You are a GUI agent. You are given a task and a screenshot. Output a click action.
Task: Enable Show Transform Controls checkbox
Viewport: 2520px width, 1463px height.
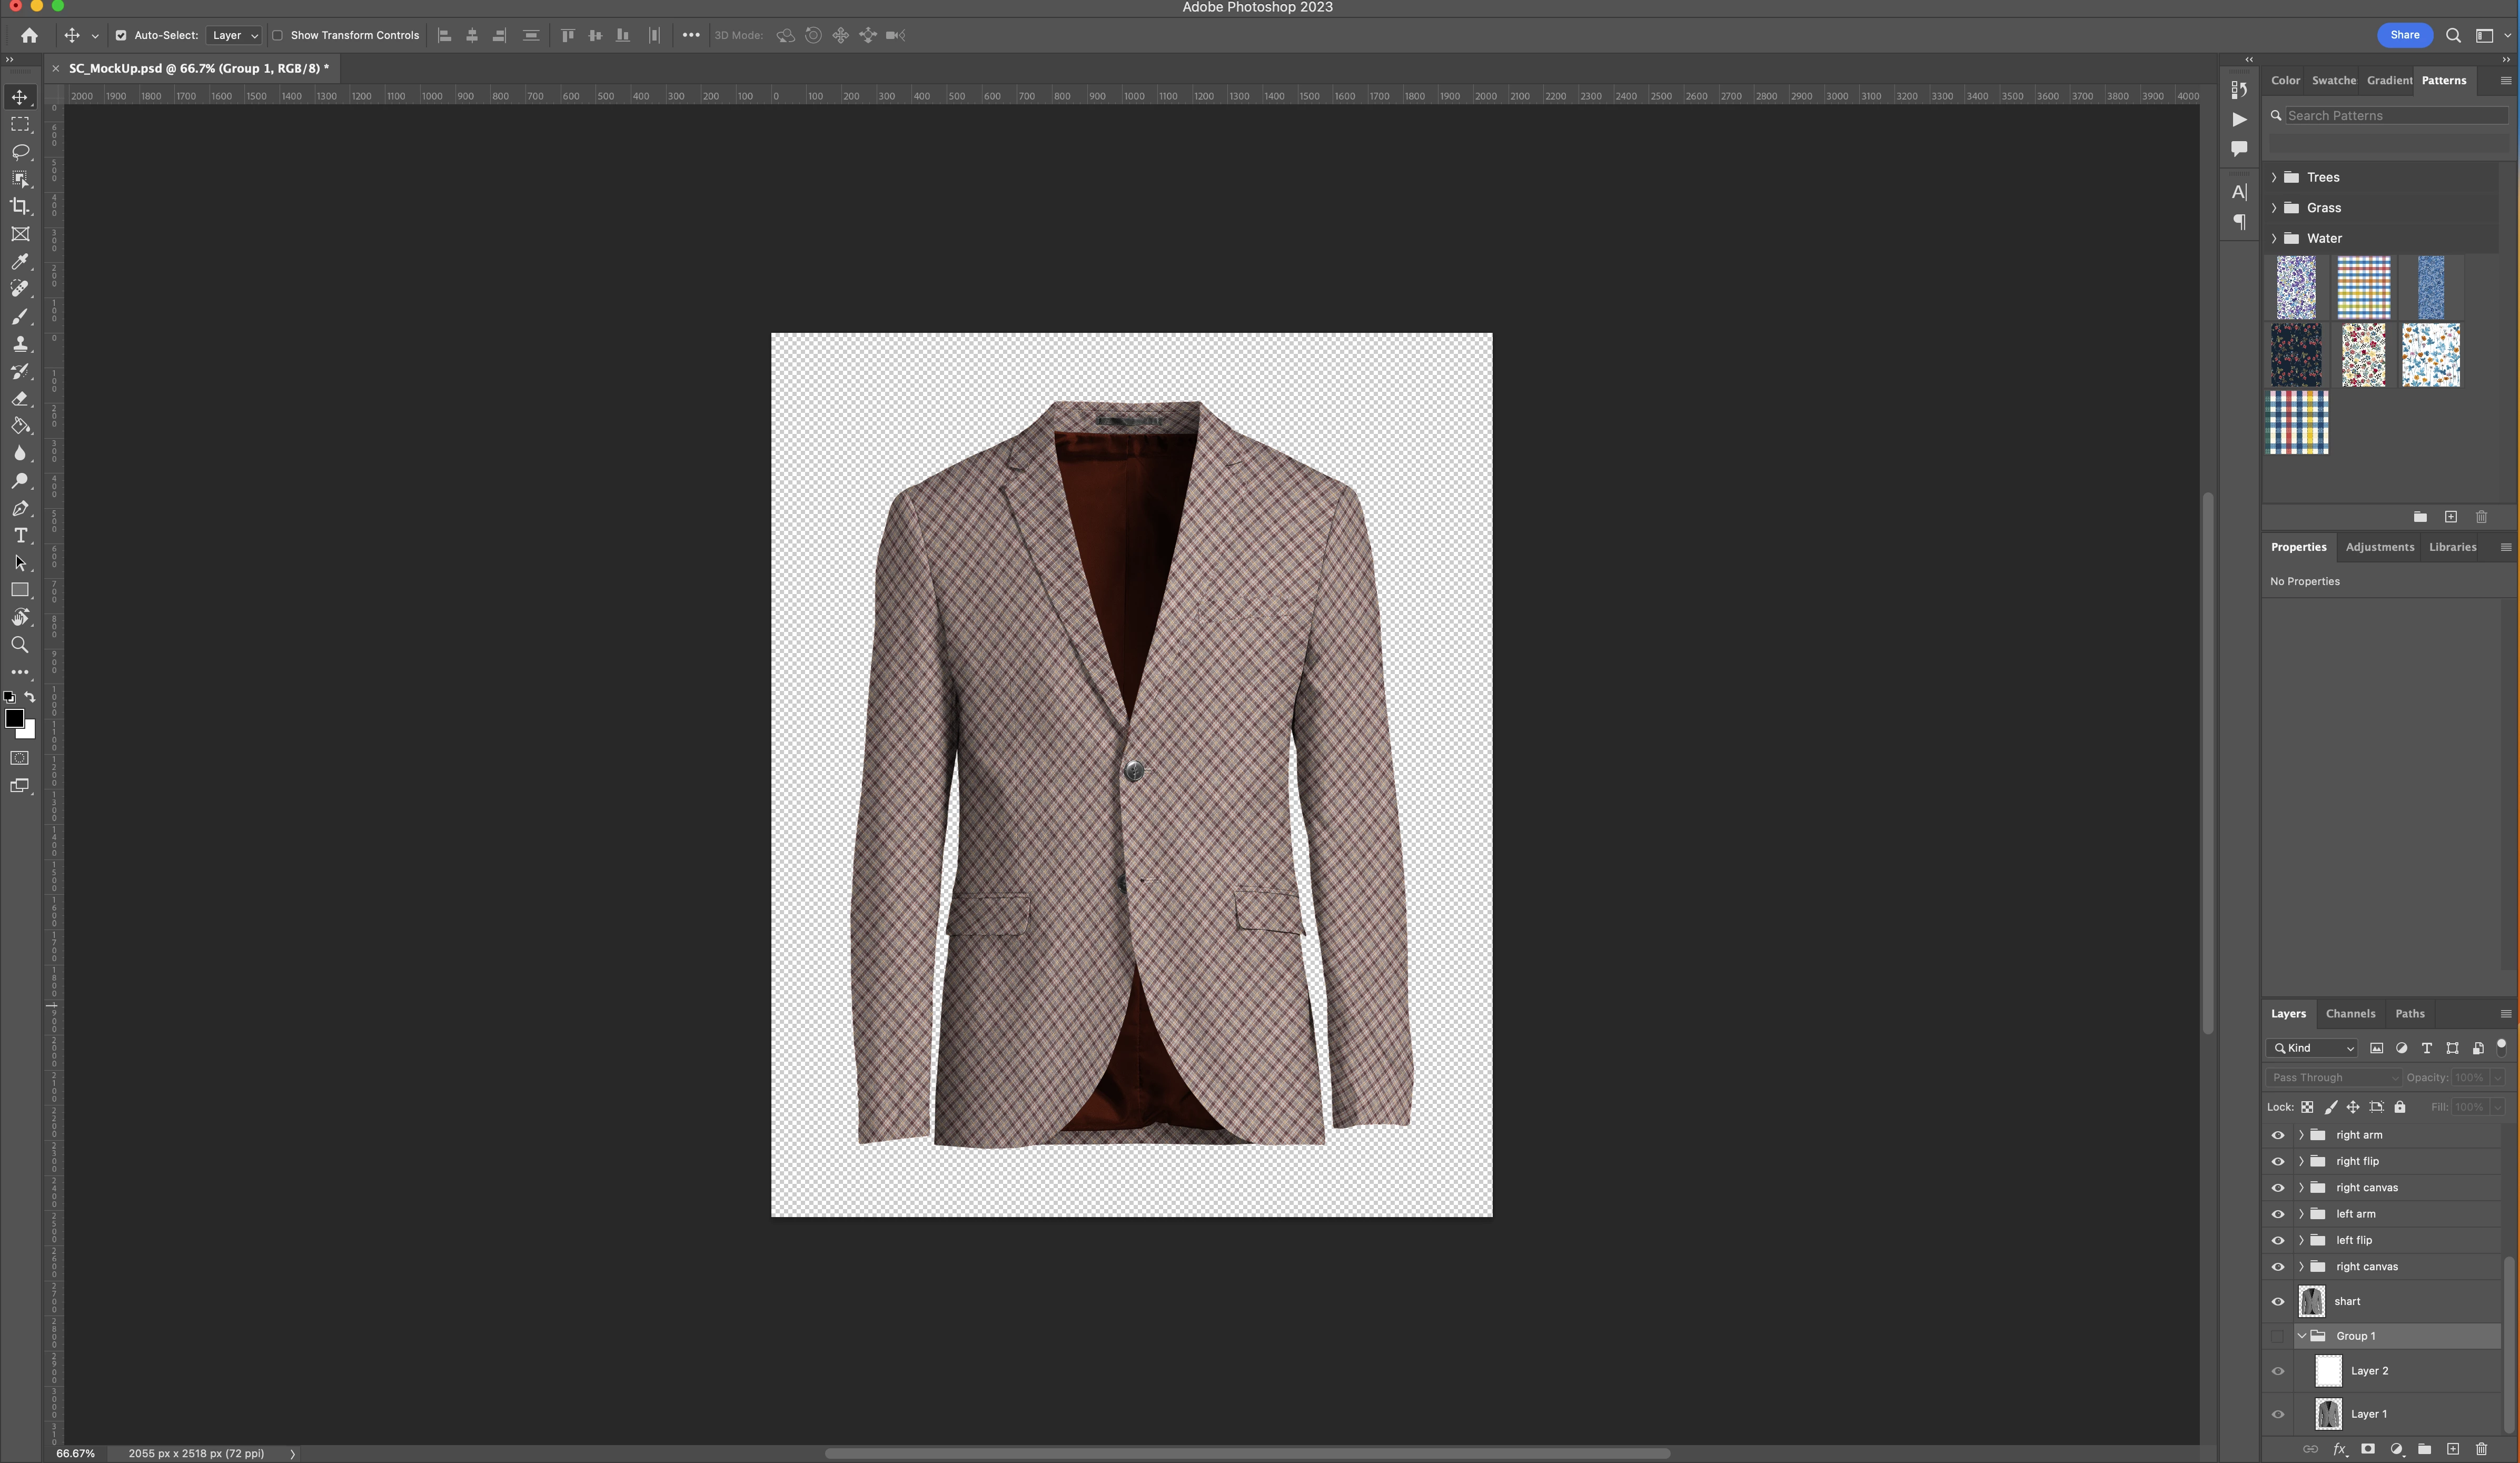(278, 35)
